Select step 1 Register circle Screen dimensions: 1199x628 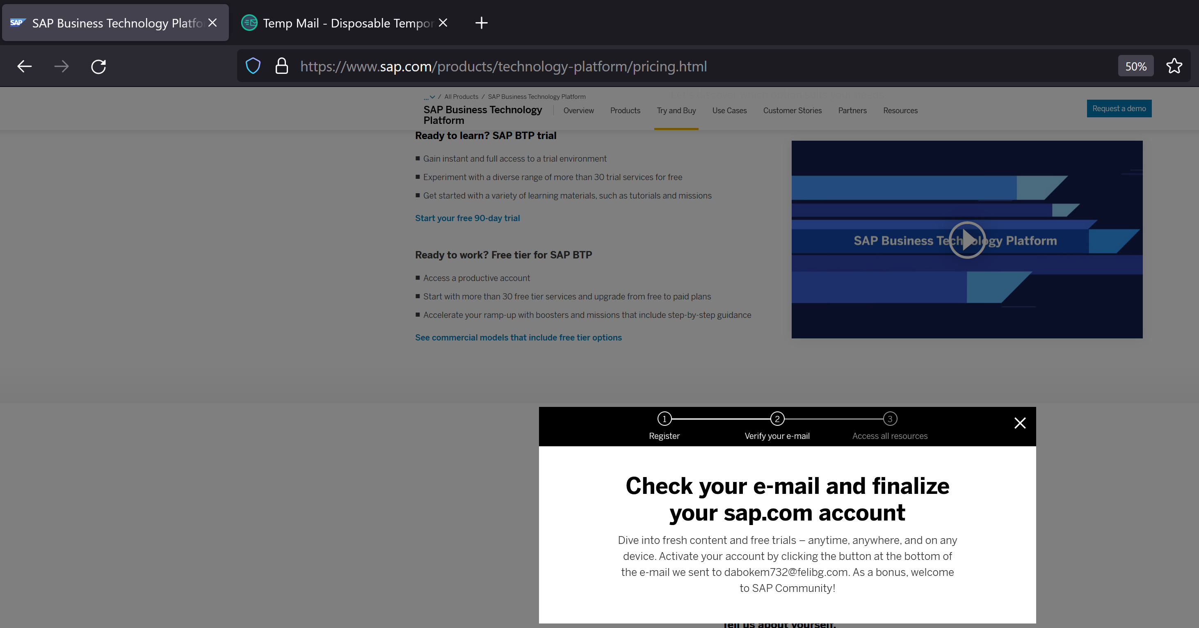point(664,419)
